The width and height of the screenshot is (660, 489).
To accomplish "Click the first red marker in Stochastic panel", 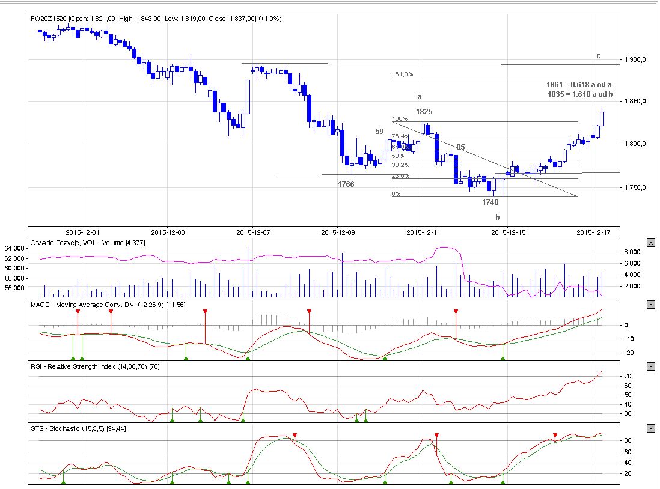I will 295,435.
